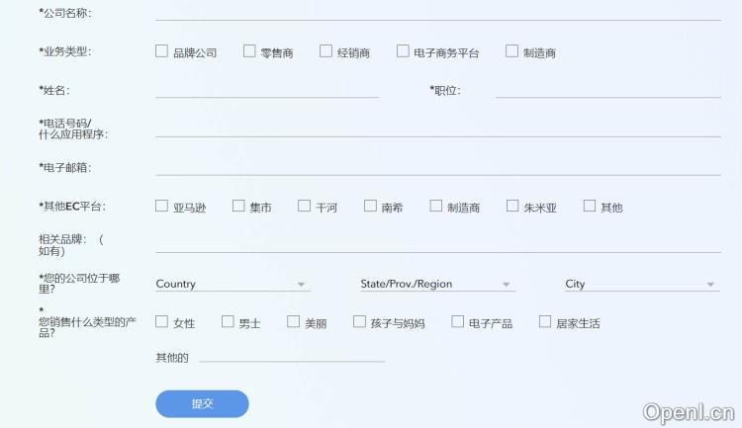
Task: Click the 提交 submit button
Action: [x=202, y=403]
